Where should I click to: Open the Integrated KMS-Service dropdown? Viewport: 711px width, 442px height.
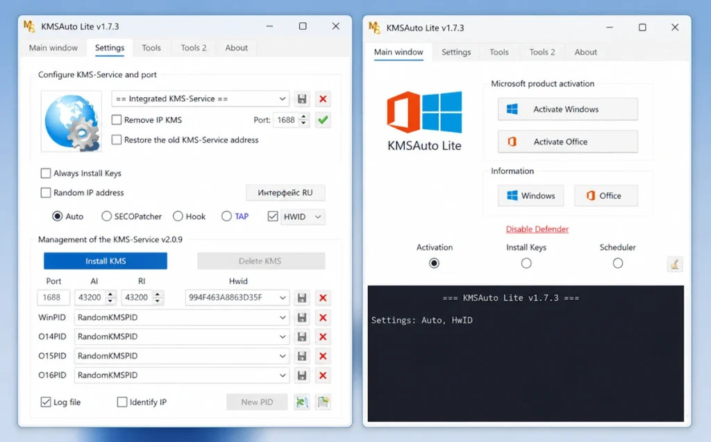click(200, 99)
